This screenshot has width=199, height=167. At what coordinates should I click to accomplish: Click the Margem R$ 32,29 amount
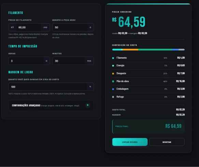[180, 115]
